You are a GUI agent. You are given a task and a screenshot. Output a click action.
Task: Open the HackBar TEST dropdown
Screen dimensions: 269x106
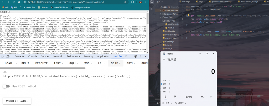coord(59,63)
